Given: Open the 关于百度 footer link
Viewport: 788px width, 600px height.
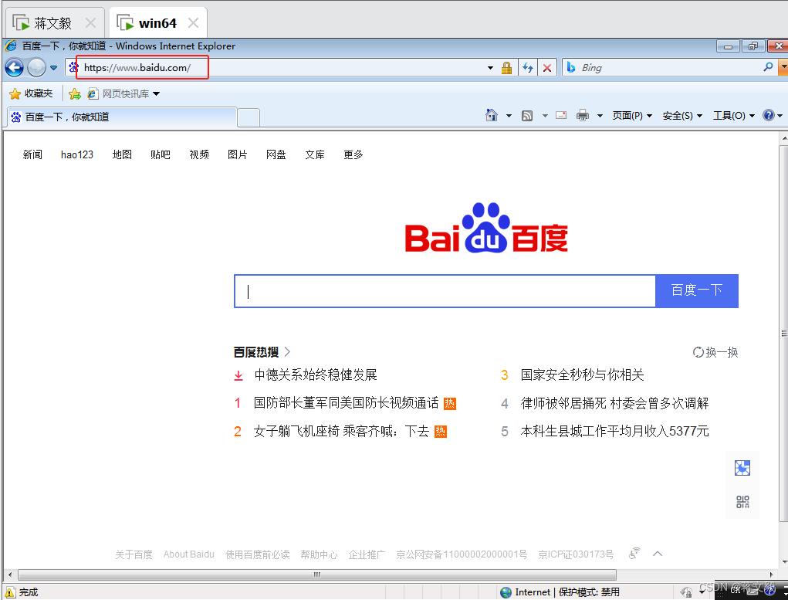Looking at the screenshot, I should coord(134,554).
